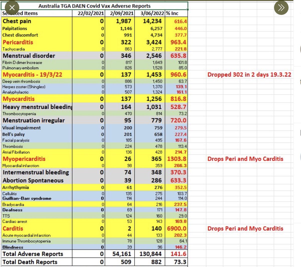Click the '130,844' total reports value
The height and width of the screenshot is (267, 301).
tap(151, 254)
